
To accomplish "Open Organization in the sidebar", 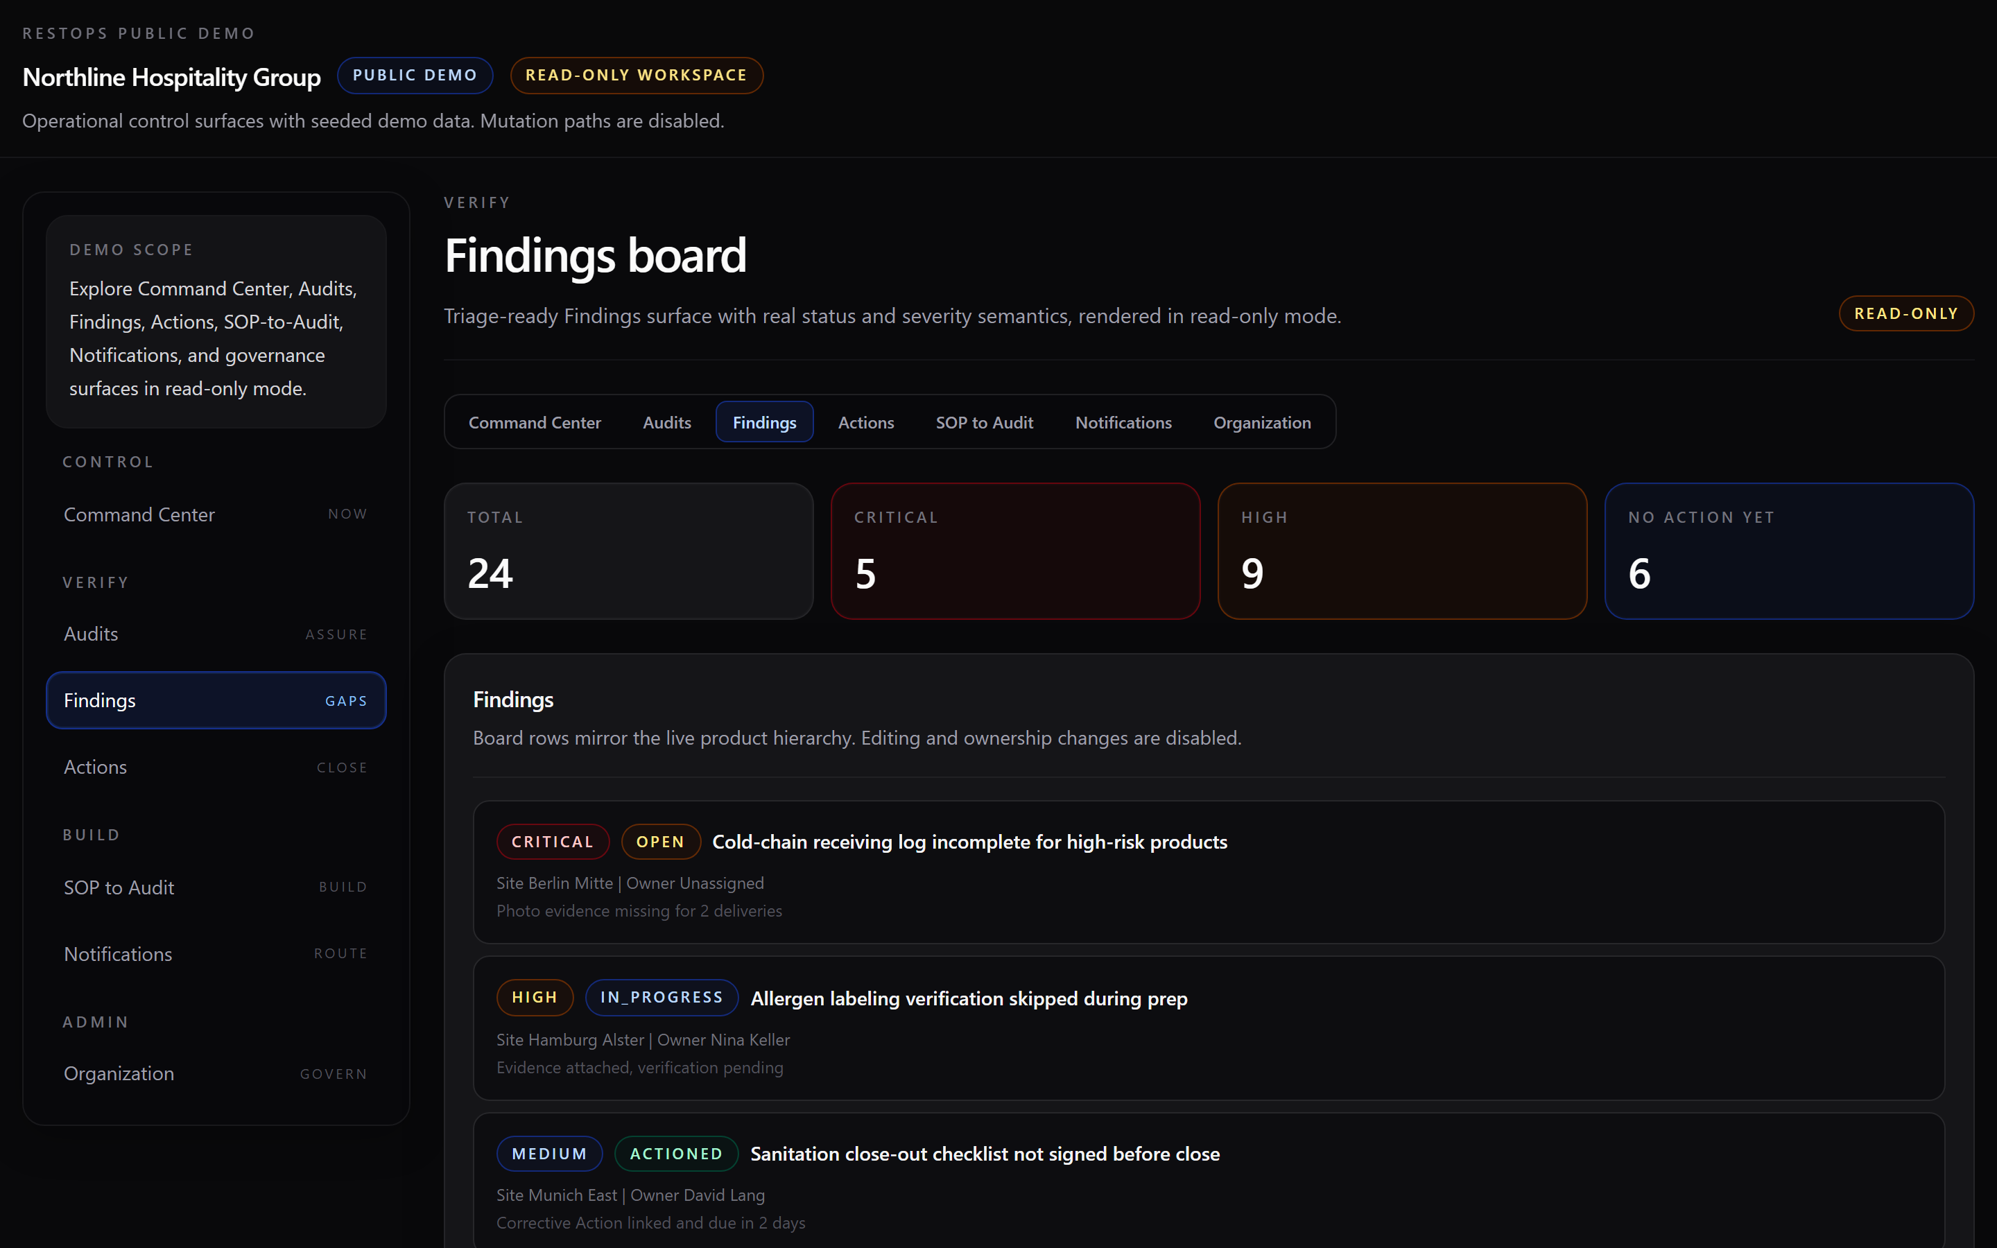I will tap(216, 1073).
